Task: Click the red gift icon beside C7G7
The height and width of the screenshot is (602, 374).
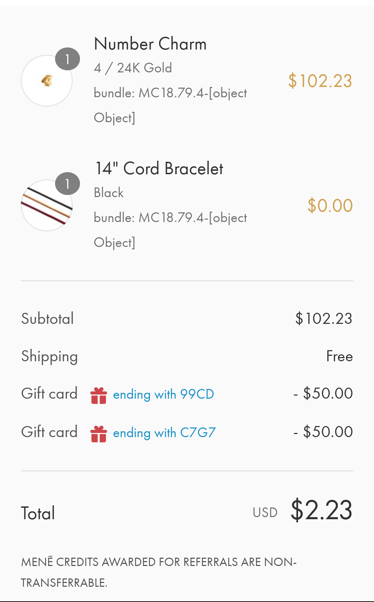Action: 99,434
